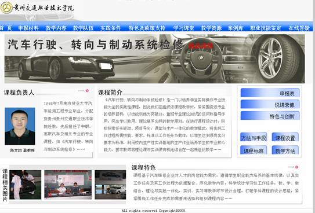The height and width of the screenshot is (213, 315).
Task: Select the 课程标准 button
Action: tap(254, 150)
